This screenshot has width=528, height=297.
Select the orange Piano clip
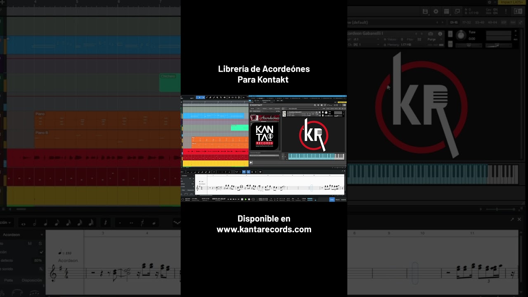(107, 120)
